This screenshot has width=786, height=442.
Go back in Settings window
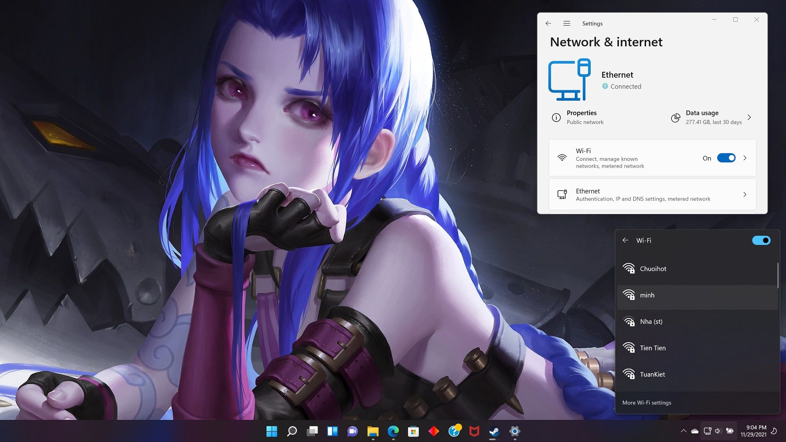(x=548, y=23)
